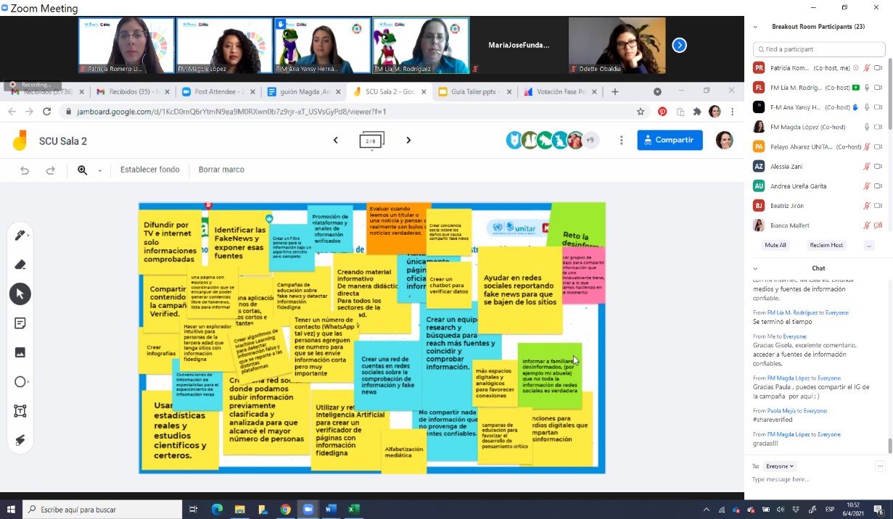Activate the laser pointer tool
The image size is (893, 519).
[x=20, y=441]
